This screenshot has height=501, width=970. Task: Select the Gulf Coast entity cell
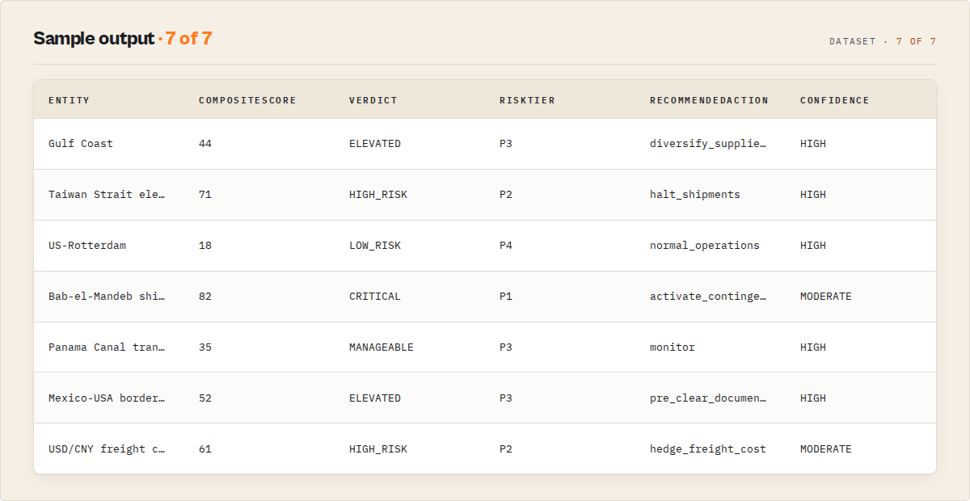[81, 144]
